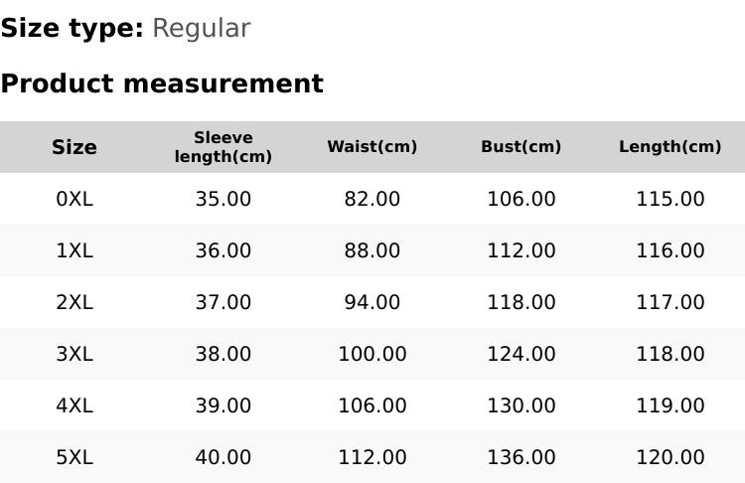
Task: Click the "Product measurement" heading
Action: 162,83
